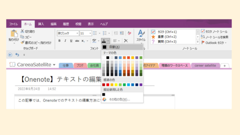Switch to the Draw (描画) tab
Image resolution: width=240 pixels, height=135 pixels.
pyautogui.click(x=53, y=24)
